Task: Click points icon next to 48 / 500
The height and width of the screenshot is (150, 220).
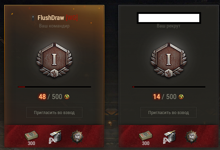Action: 67,97
